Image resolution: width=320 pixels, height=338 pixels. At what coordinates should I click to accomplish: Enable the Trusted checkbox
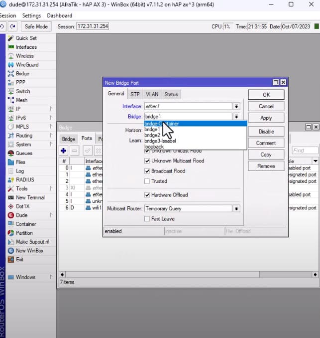pos(147,181)
